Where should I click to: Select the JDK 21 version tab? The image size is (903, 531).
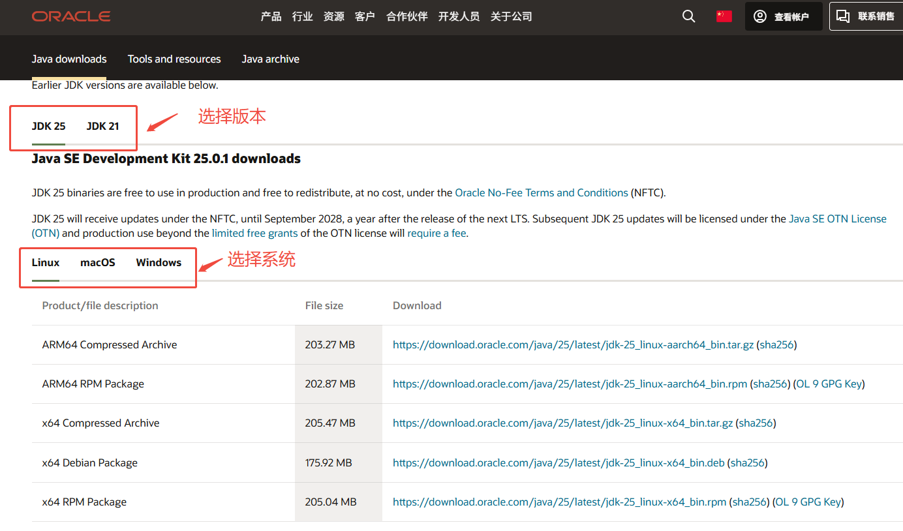102,126
